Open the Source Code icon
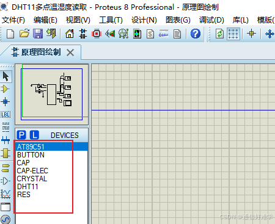Image resolution: width=275 pixels, height=224 pixels. 164,34
